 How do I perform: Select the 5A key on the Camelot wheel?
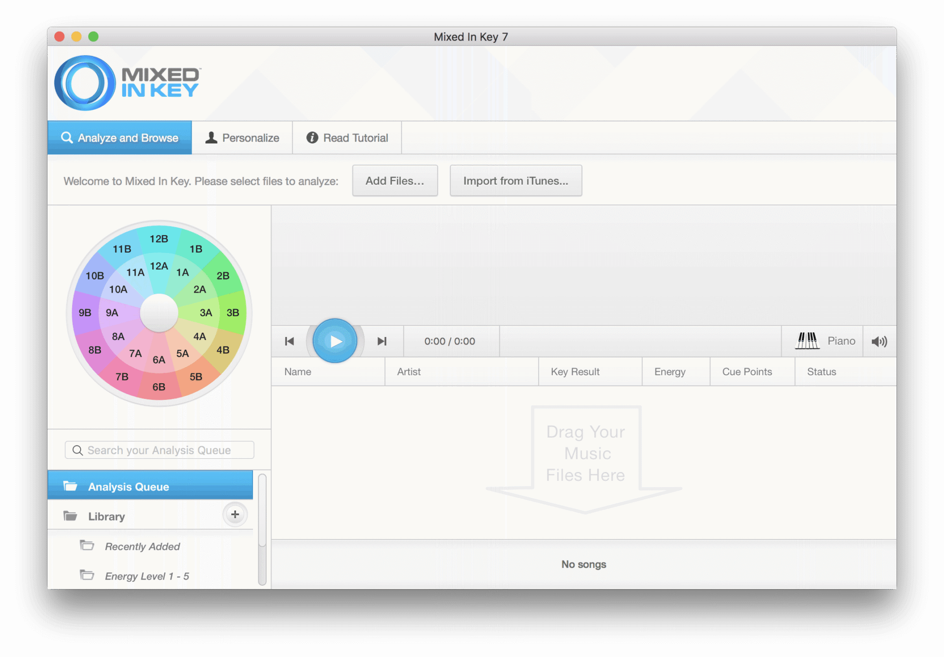pyautogui.click(x=183, y=354)
